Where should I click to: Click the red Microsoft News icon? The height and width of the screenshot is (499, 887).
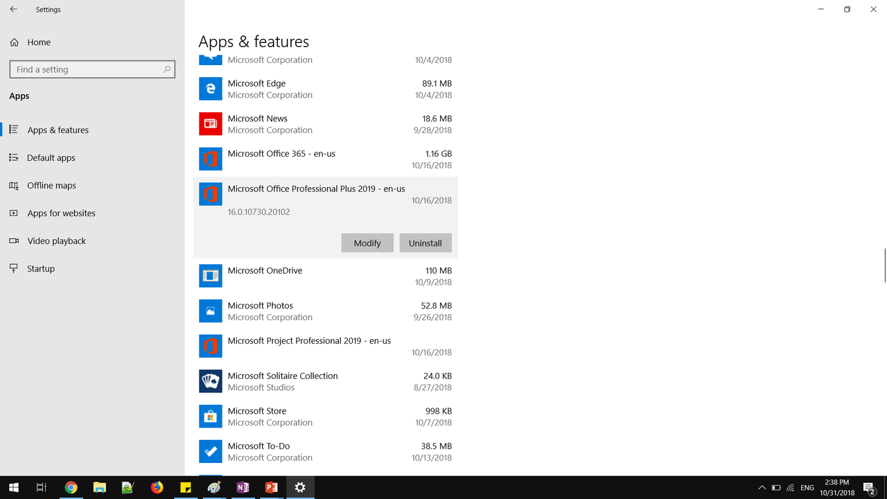tap(211, 124)
